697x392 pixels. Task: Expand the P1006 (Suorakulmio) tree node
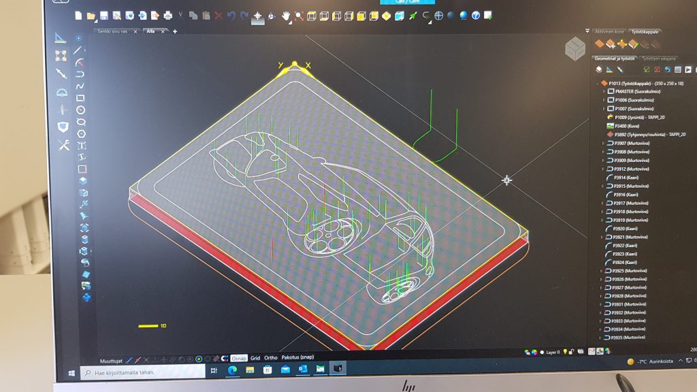603,100
